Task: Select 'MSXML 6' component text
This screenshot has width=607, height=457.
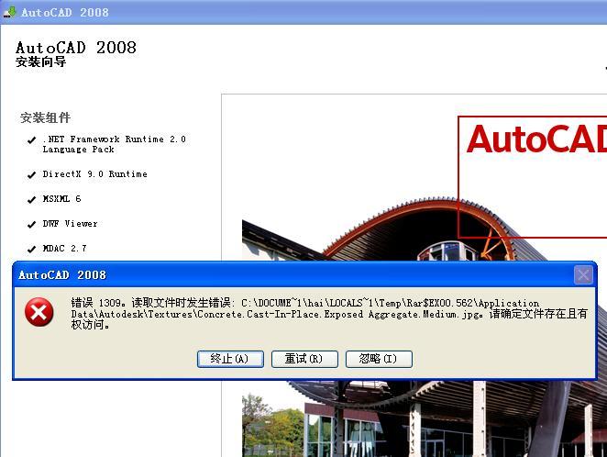Action: pyautogui.click(x=61, y=199)
